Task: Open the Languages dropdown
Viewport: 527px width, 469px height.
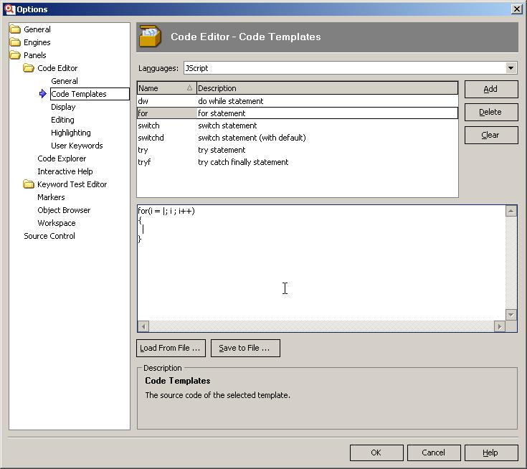Action: (511, 68)
